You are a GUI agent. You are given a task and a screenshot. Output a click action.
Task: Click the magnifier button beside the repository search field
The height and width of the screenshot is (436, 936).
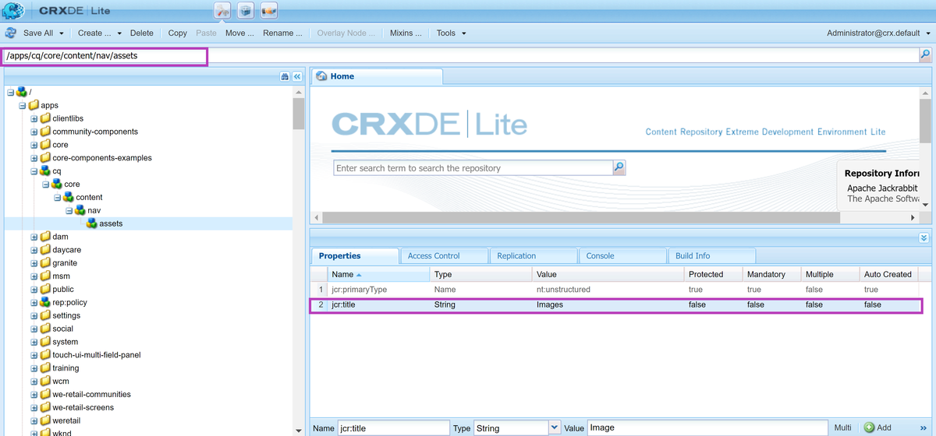click(619, 167)
